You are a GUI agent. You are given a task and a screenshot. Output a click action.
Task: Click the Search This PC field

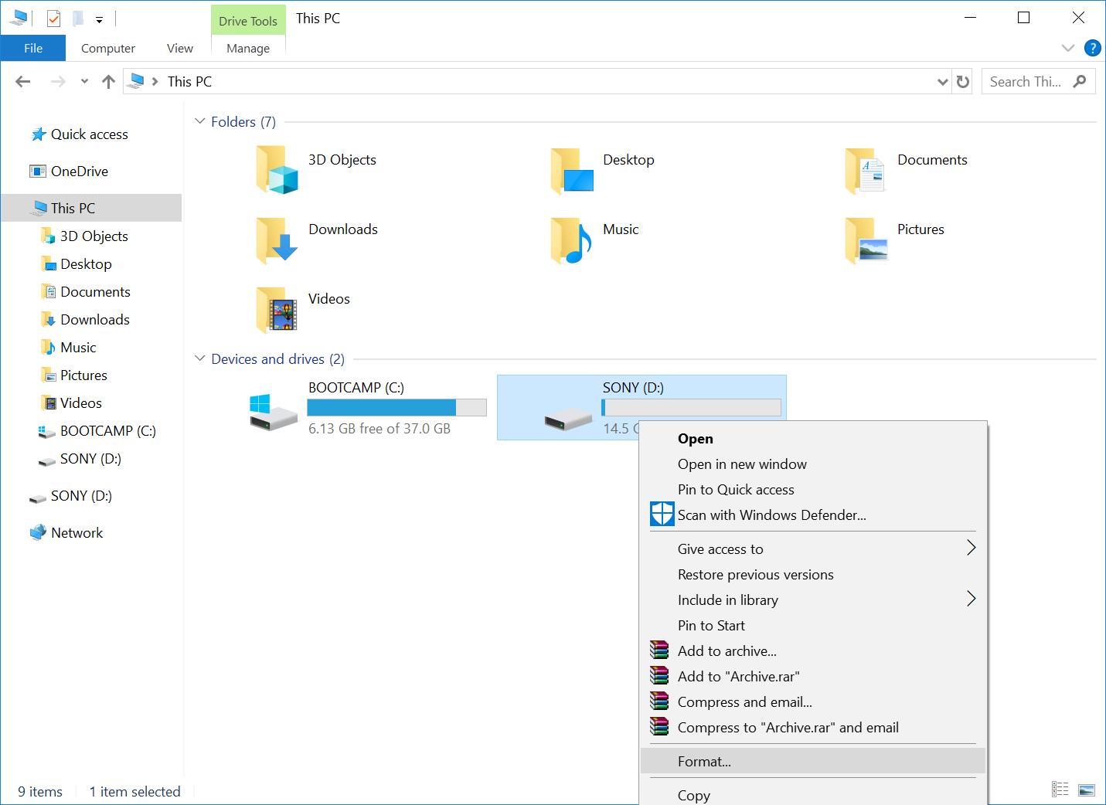(x=1025, y=82)
